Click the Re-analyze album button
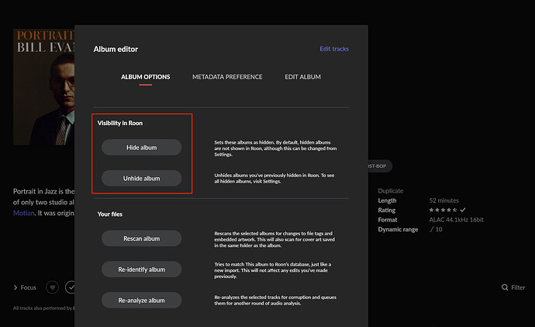The height and width of the screenshot is (327, 535). pos(142,300)
